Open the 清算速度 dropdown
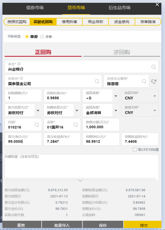 coord(116,96)
